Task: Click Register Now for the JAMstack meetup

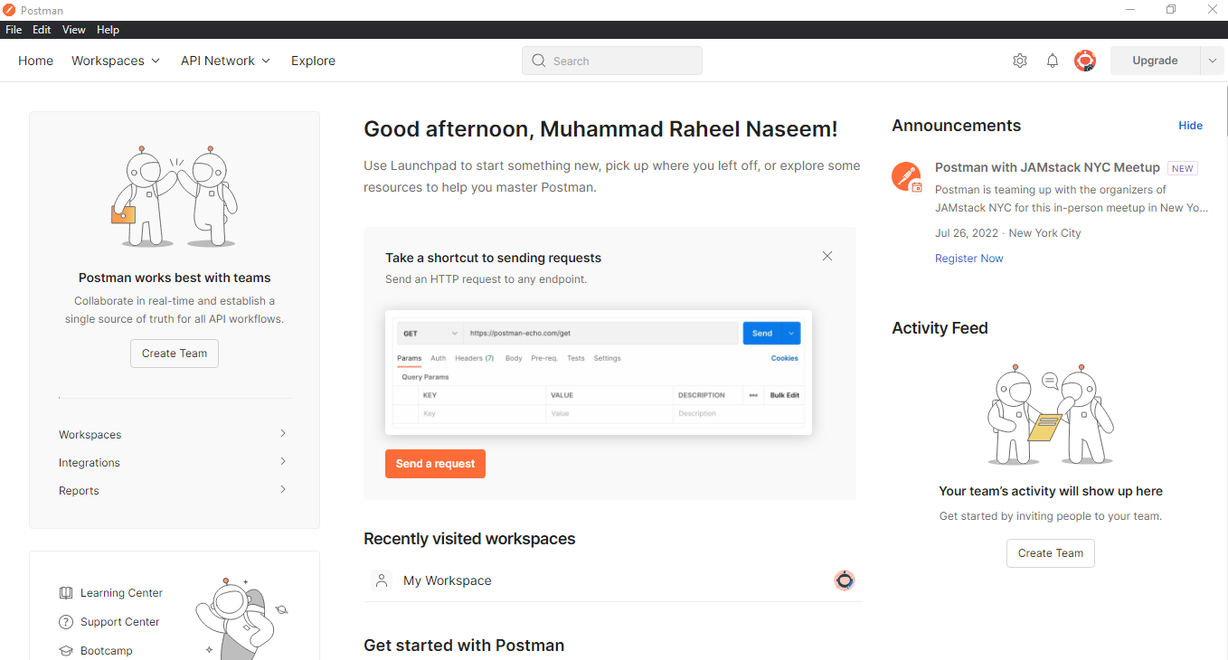Action: click(968, 258)
